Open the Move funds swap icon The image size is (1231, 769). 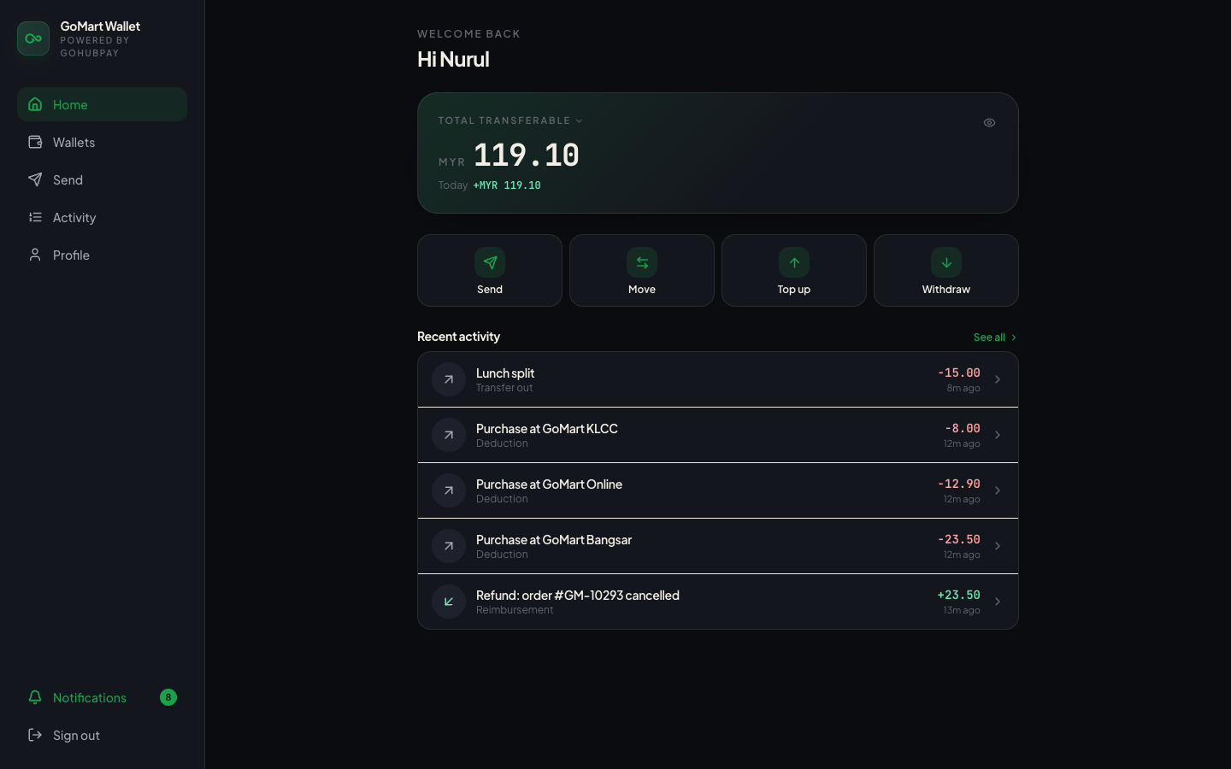tap(642, 262)
